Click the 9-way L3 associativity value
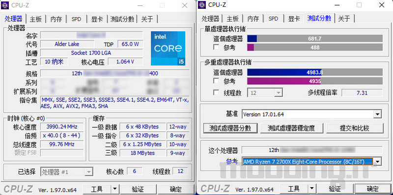 click(178, 153)
